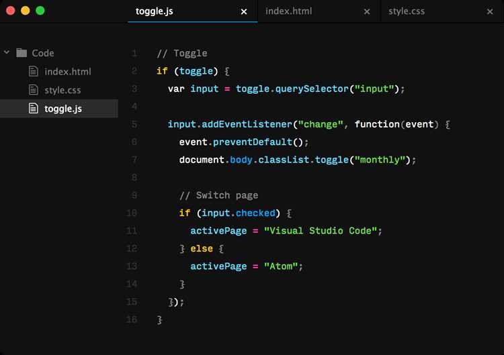Screen dimensions: 504x355
Task: Click line number 4 in the gutter
Action: coord(134,107)
